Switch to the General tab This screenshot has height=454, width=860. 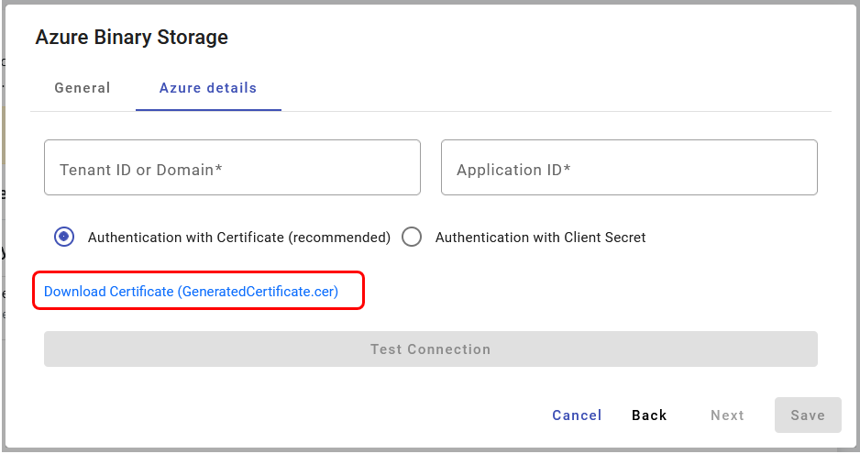pyautogui.click(x=83, y=88)
